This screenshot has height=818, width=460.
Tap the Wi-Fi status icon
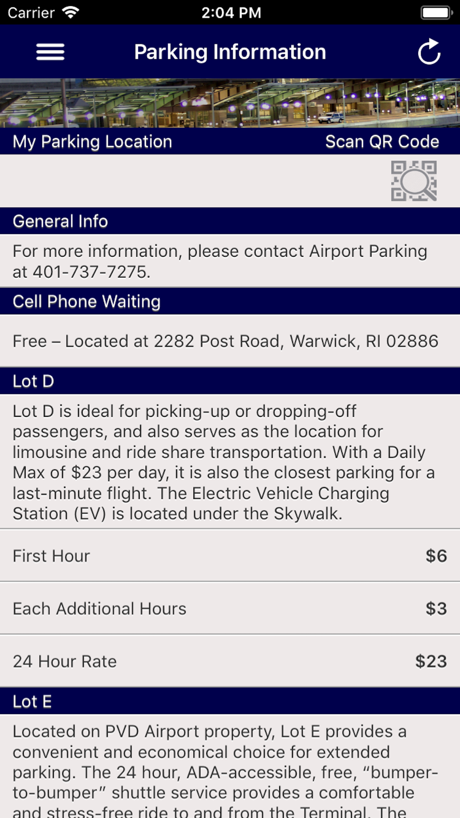[x=70, y=12]
